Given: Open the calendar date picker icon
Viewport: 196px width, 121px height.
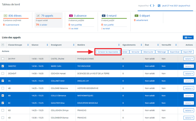Looking at the screenshot, I should (x=159, y=5).
